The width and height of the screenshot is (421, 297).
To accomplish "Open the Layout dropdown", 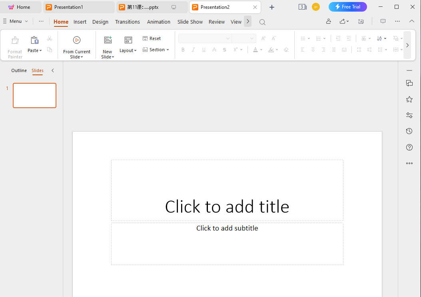I will coord(128,50).
